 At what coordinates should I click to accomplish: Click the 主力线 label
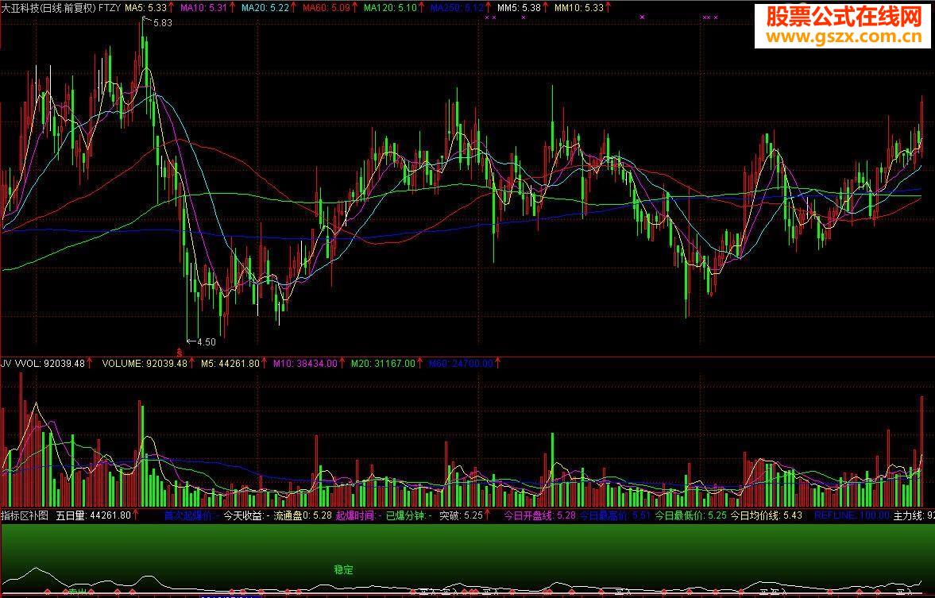(907, 515)
